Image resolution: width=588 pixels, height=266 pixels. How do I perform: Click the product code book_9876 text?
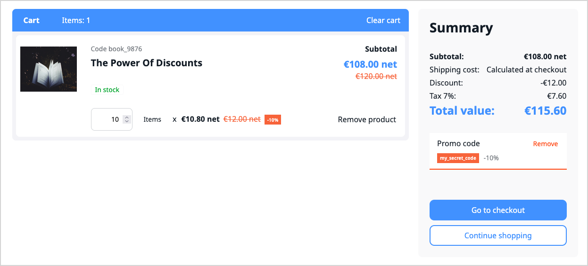pos(116,49)
